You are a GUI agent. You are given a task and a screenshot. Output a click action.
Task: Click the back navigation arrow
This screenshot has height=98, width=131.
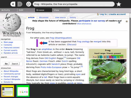pos(13,4)
